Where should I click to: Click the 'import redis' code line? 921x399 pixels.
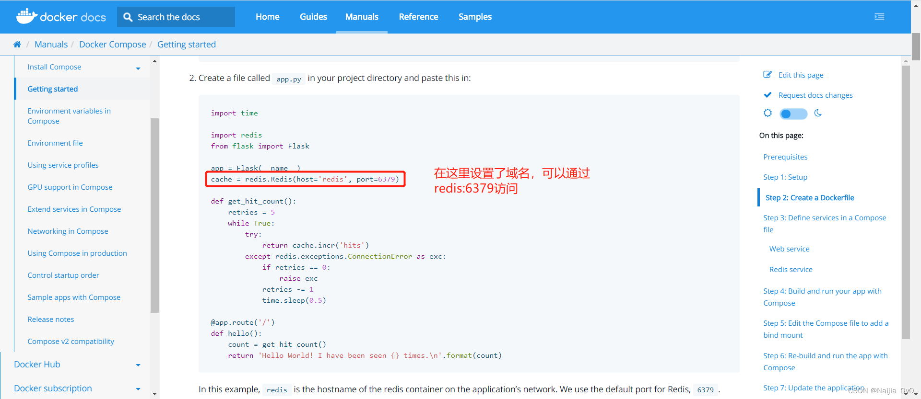(x=236, y=135)
